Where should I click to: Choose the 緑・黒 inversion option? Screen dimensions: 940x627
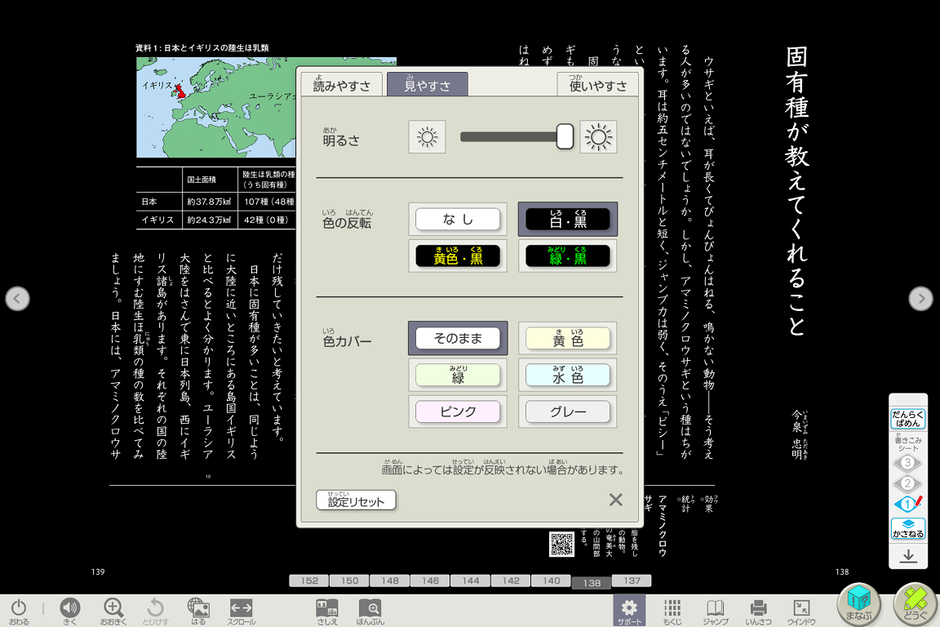click(568, 256)
